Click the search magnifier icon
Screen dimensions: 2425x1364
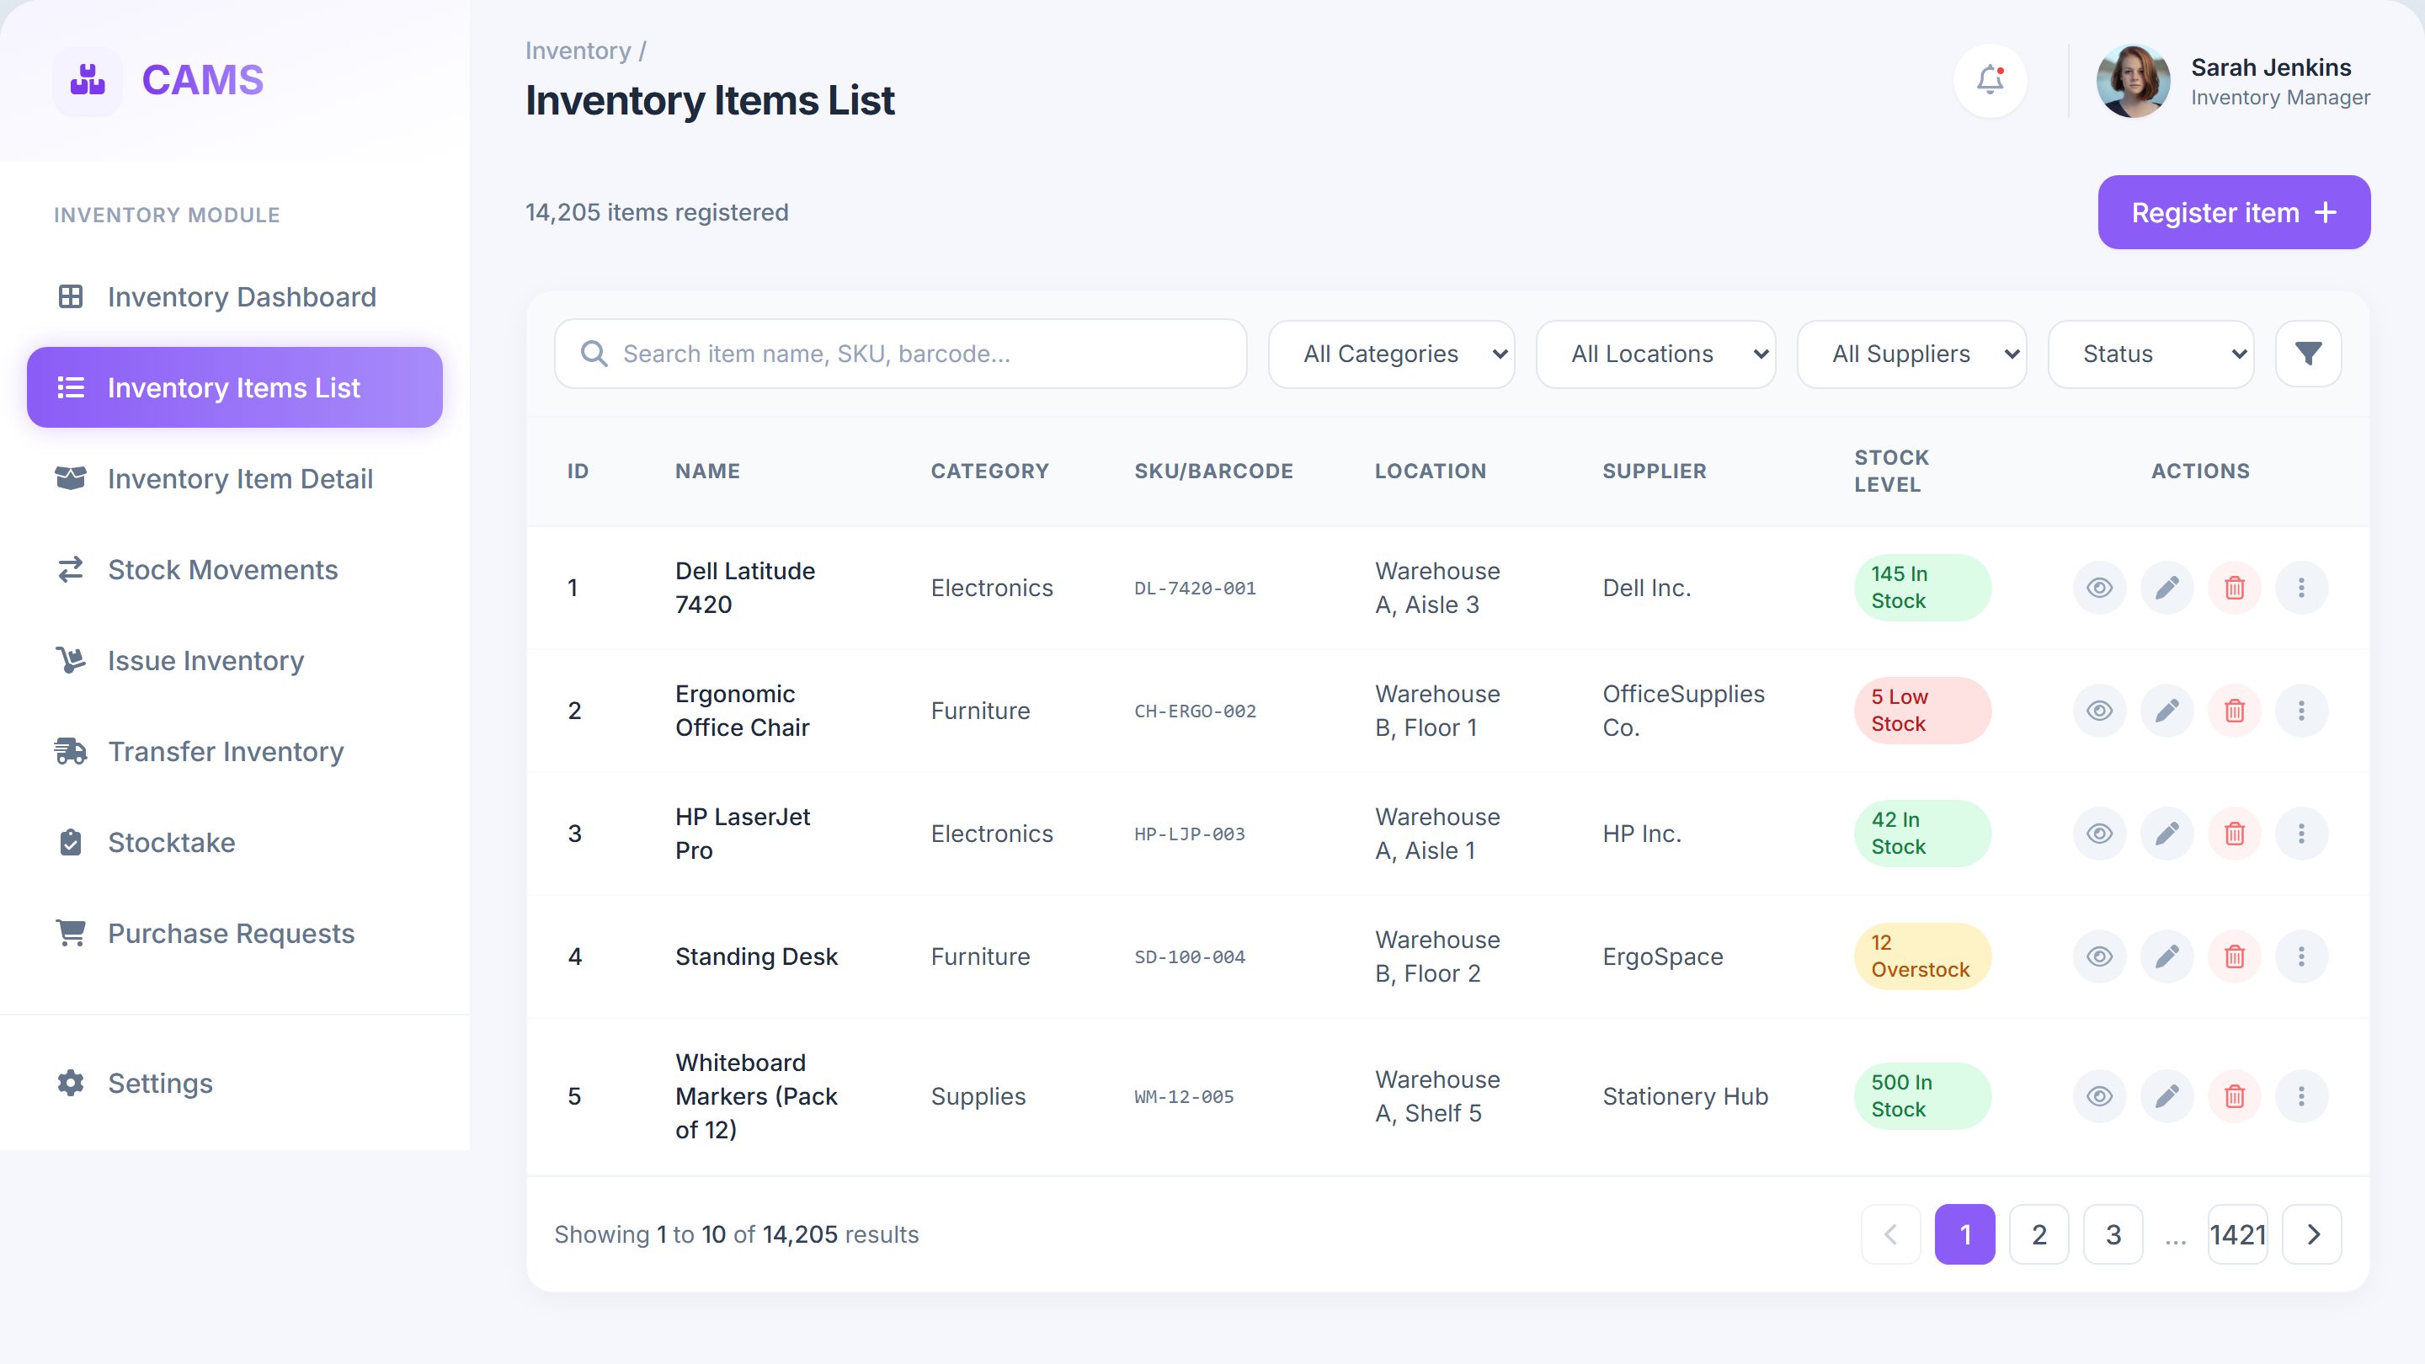click(x=594, y=354)
